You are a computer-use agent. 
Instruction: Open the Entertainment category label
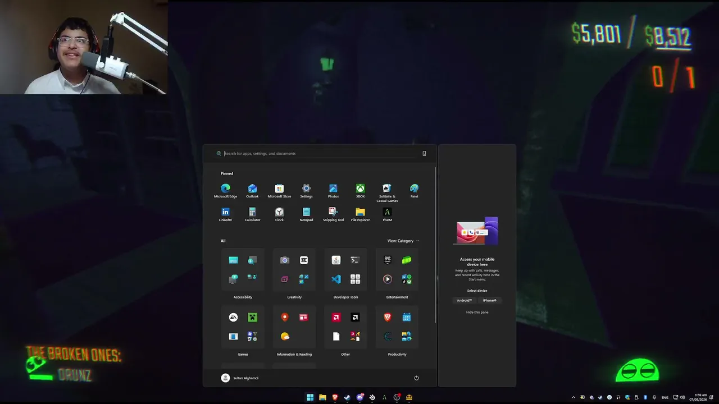(397, 297)
